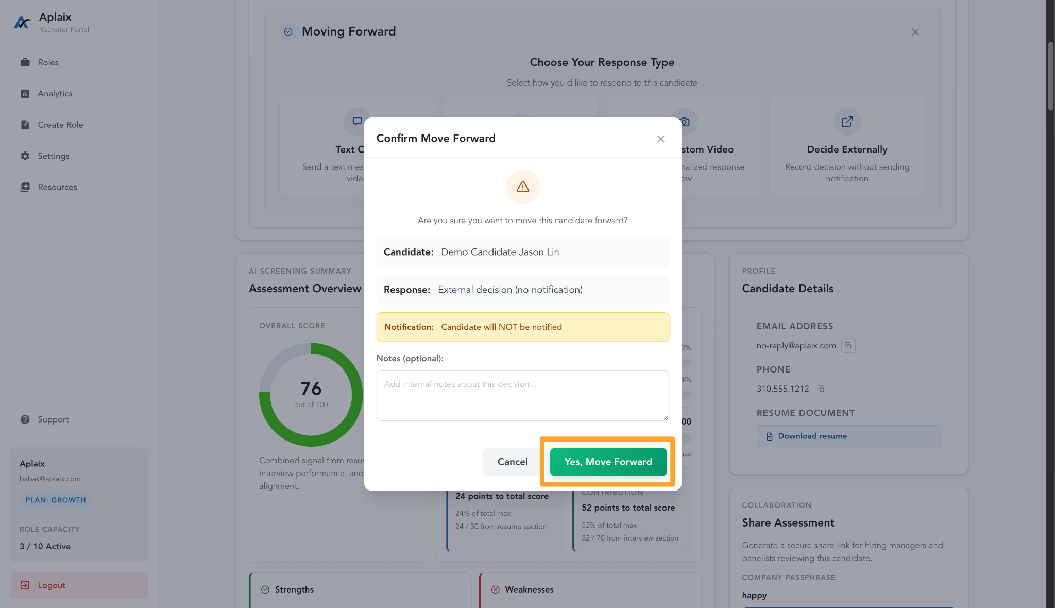Image resolution: width=1055 pixels, height=608 pixels.
Task: Click the Choose Your Response Type heading
Action: pyautogui.click(x=602, y=62)
